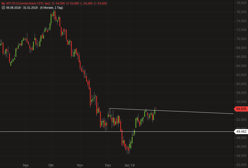
Task: Click the Jan '19 label on the time axis
Action: point(130,165)
